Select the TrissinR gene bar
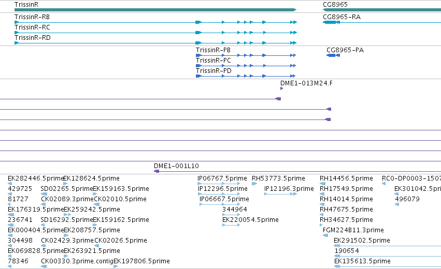Viewport: 441px width, 269px height. click(x=155, y=10)
